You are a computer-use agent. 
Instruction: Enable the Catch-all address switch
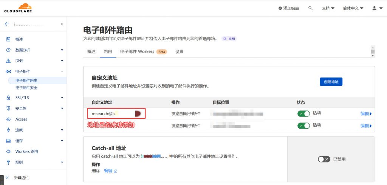click(x=324, y=159)
